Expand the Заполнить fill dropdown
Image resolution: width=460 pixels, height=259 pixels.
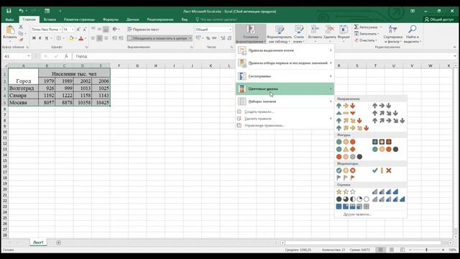[x=377, y=34]
